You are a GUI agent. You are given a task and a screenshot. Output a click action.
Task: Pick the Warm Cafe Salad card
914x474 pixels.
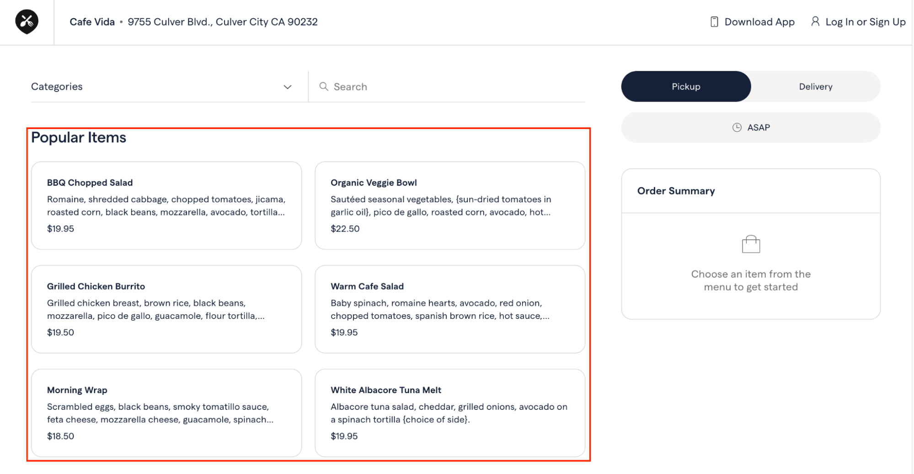pos(449,309)
